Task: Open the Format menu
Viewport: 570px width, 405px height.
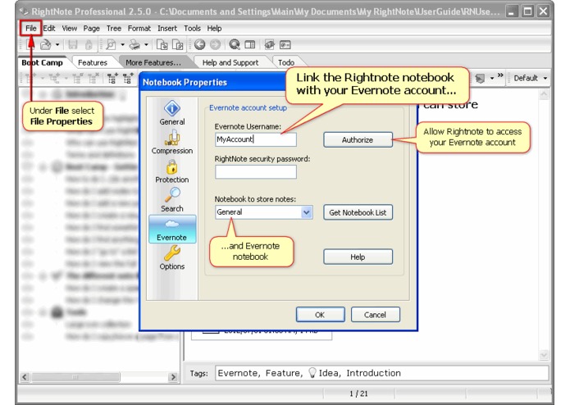Action: click(139, 29)
